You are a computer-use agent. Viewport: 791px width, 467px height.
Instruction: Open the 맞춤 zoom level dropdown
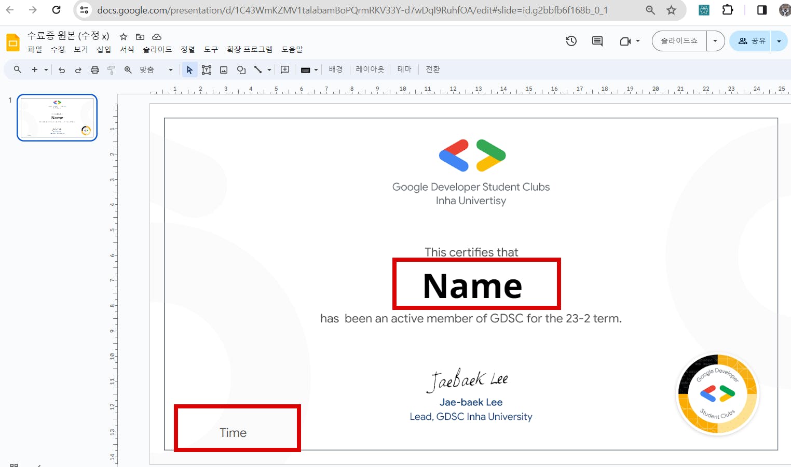(156, 70)
